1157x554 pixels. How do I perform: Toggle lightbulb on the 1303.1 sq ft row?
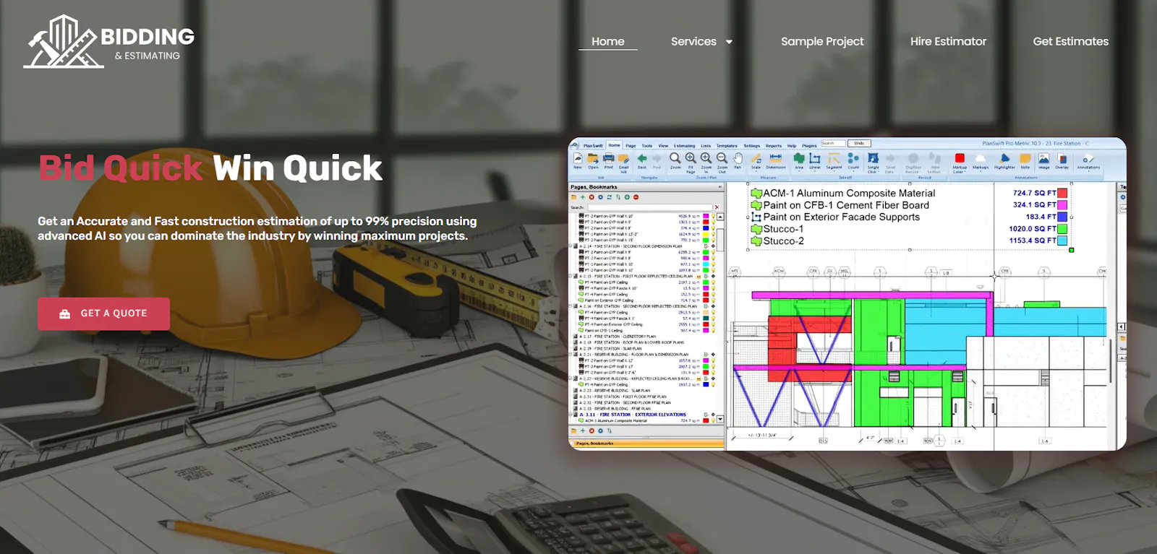tap(713, 222)
